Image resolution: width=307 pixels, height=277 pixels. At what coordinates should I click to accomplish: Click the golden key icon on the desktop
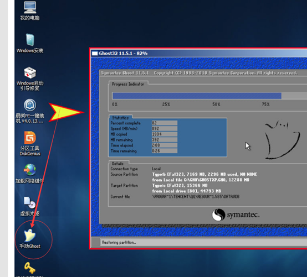[x=30, y=268]
